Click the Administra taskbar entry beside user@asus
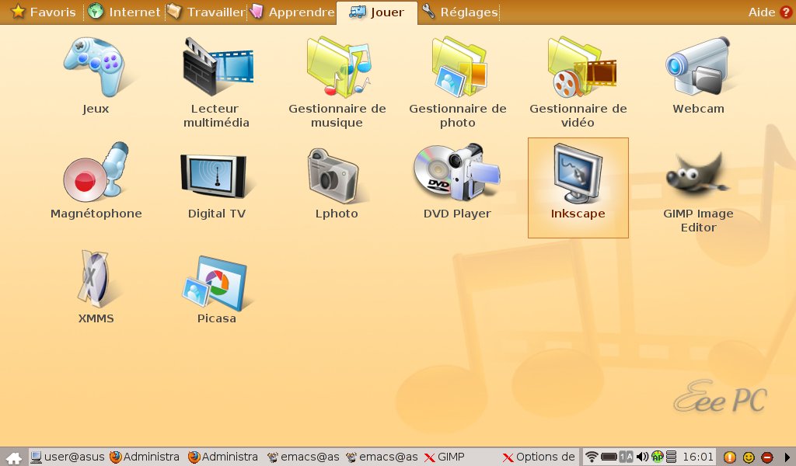 click(145, 457)
